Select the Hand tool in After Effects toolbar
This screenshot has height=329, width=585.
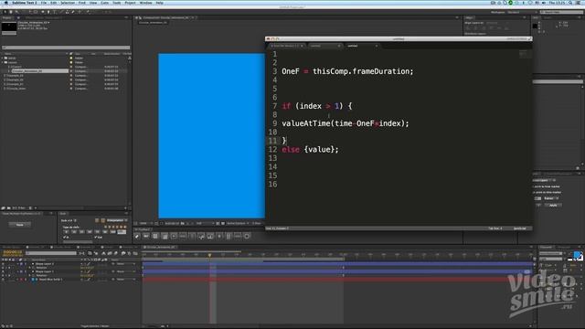[11, 12]
